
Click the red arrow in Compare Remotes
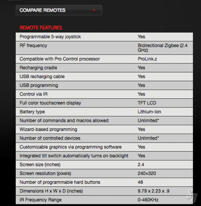[94, 11]
